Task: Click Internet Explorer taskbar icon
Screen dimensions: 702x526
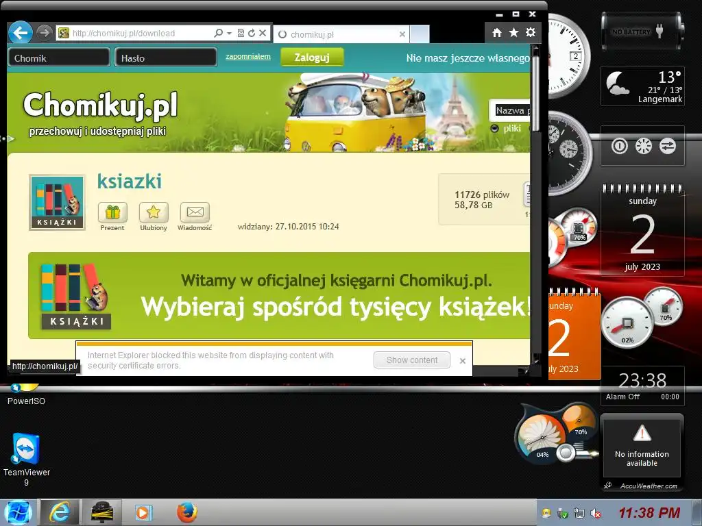Action: pos(60,512)
